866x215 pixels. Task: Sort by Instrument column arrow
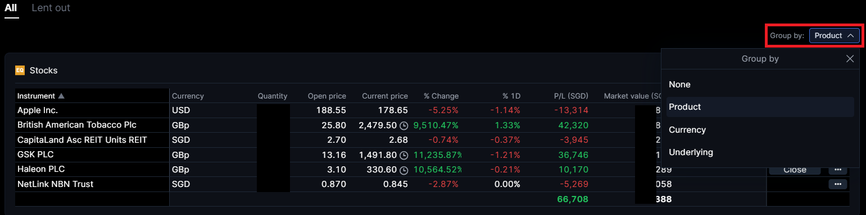coord(61,96)
